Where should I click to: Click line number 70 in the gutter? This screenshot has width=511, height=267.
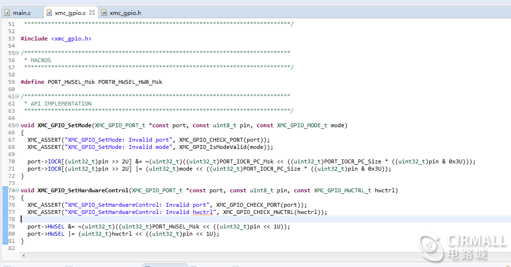pos(12,161)
